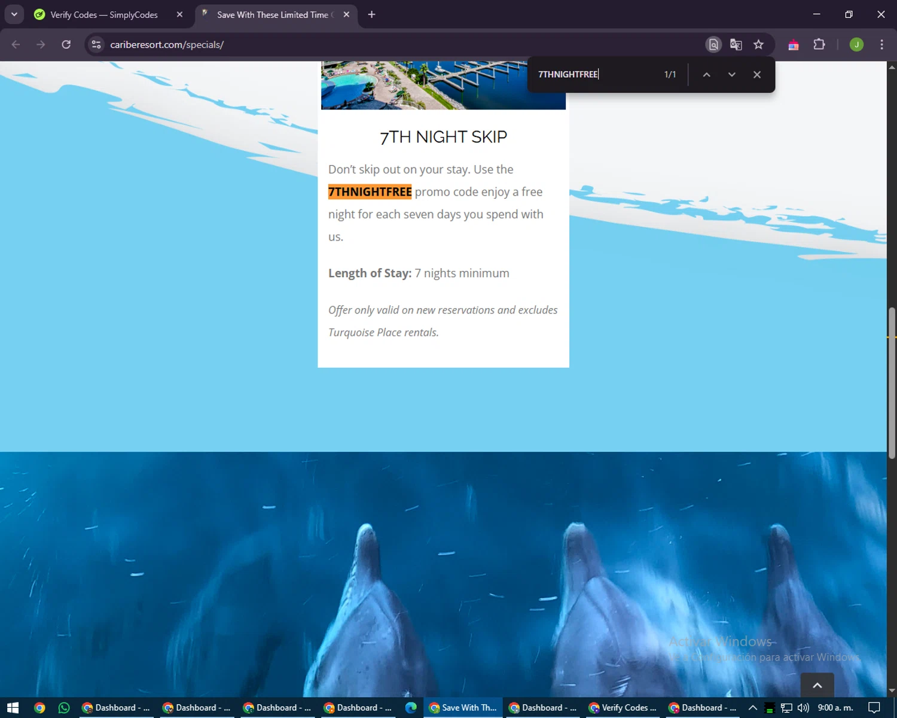Click the page vertical scrollbar thumb
The height and width of the screenshot is (718, 897).
tap(892, 383)
